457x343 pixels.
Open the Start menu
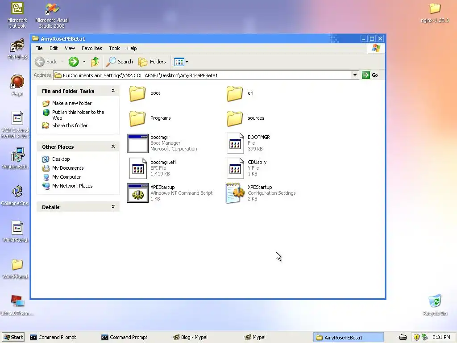pyautogui.click(x=13, y=337)
